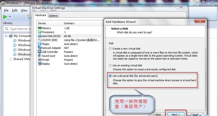Open the power options dropdown arrow
This screenshot has height=116, width=218.
pyautogui.click(x=10, y=17)
